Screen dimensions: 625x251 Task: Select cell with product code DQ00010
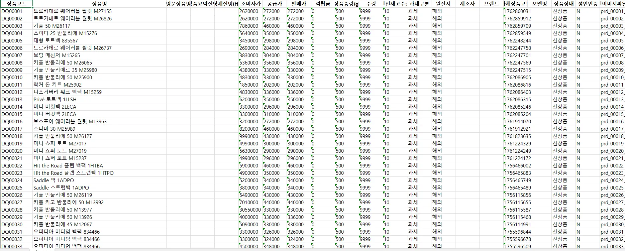tap(16, 77)
